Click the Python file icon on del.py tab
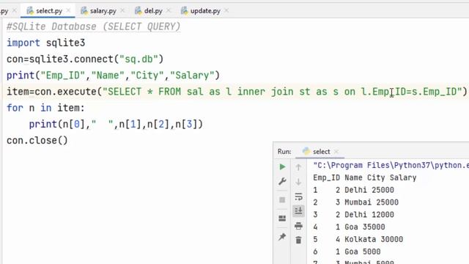Viewport: 469px width, 264px height. [139, 11]
